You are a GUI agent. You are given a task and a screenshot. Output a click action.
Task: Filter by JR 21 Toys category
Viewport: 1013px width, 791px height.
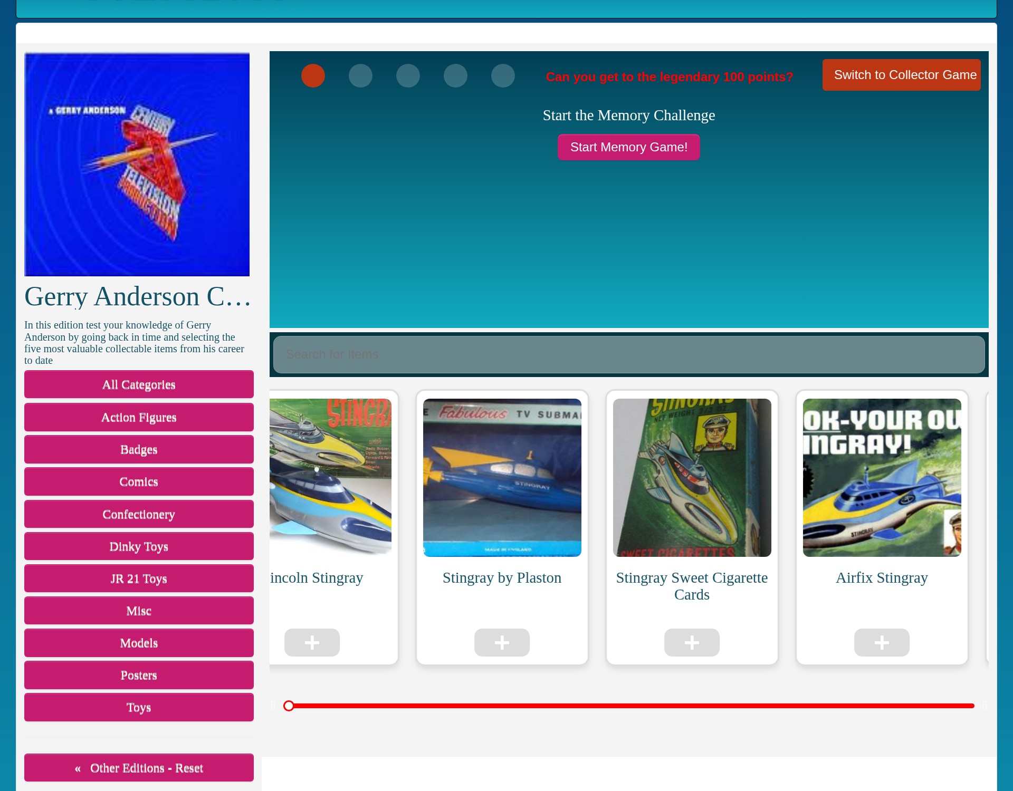tap(139, 578)
